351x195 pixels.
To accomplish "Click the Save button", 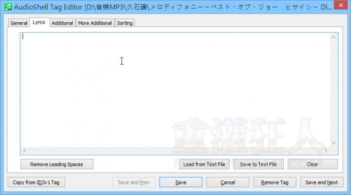I will 181,182.
